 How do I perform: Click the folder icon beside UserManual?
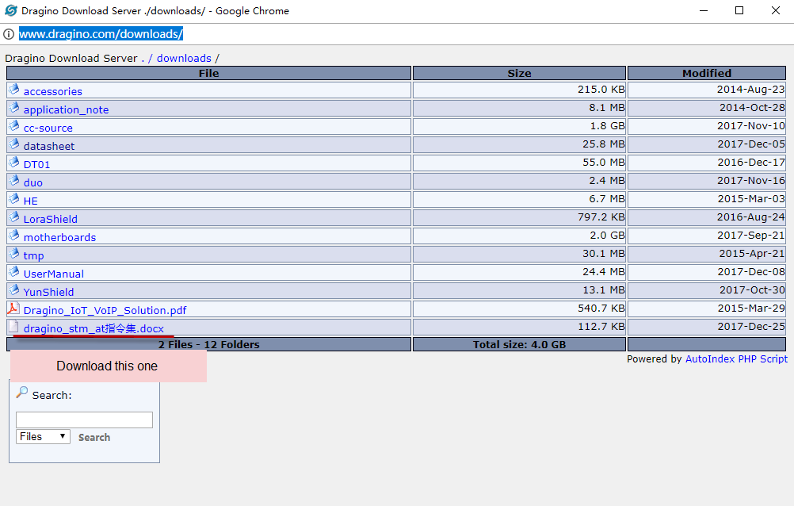14,272
